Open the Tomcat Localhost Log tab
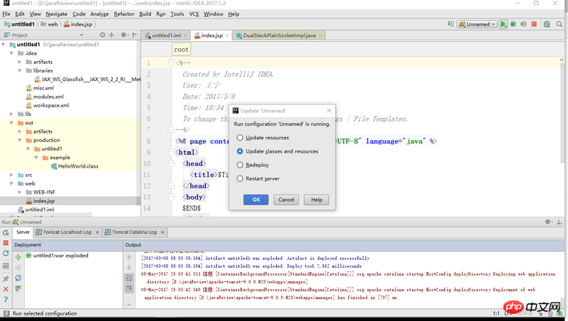This screenshot has width=568, height=321. (67, 232)
